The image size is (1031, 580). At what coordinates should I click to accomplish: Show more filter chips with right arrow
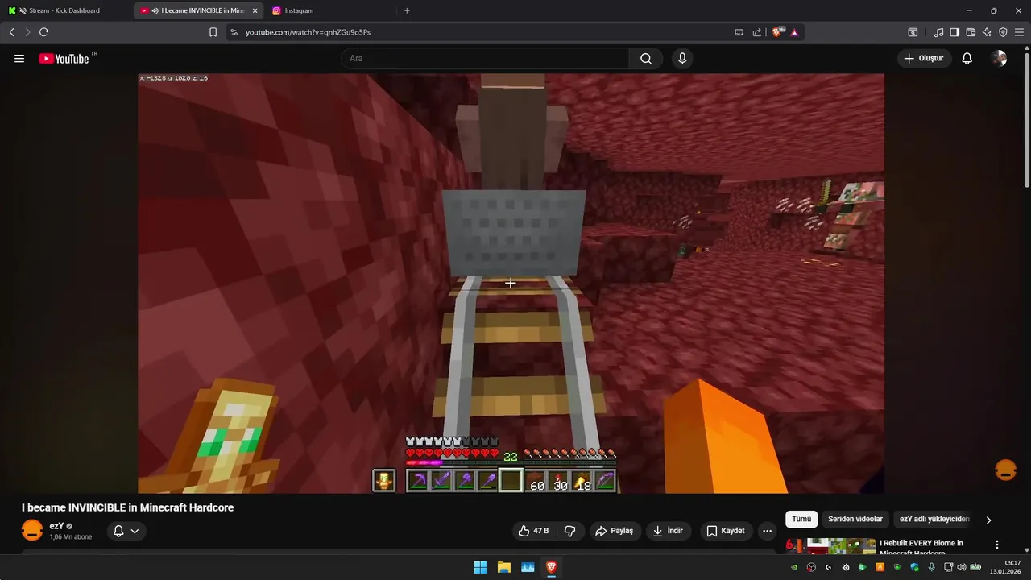point(988,520)
